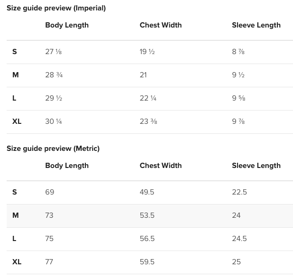Click the M row label in Metric table
Screen dimensions: 293x279
click(x=16, y=215)
